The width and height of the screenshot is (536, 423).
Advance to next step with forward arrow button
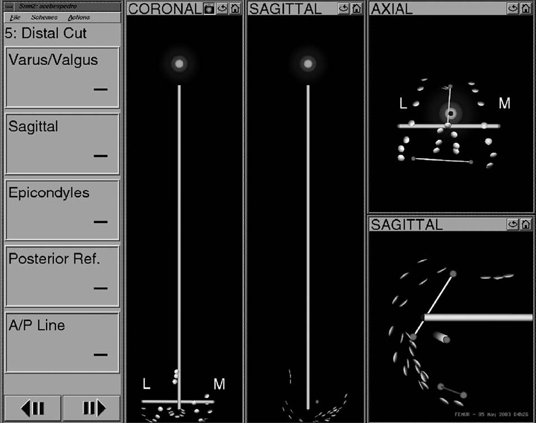tap(92, 408)
